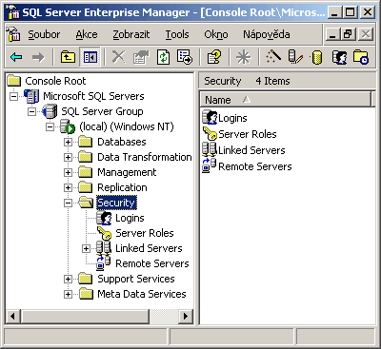Click Server Roles key icon in list
This screenshot has height=349, width=381.
[210, 133]
